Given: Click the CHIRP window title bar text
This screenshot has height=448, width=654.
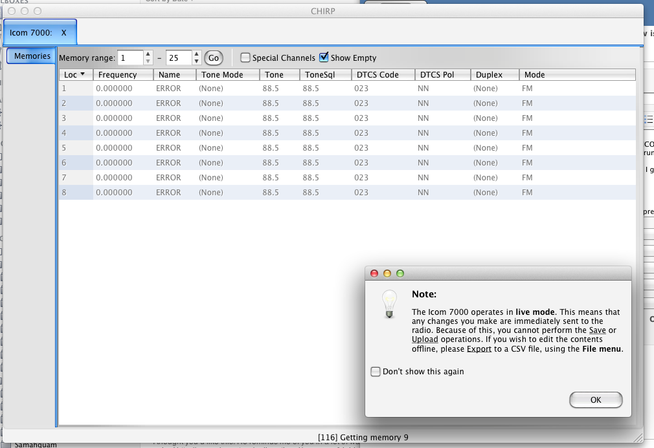Looking at the screenshot, I should pos(323,11).
